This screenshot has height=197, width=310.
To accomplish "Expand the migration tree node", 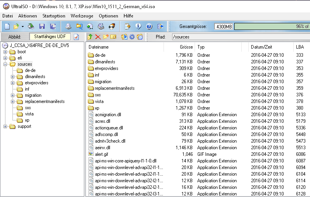I will [12, 96].
